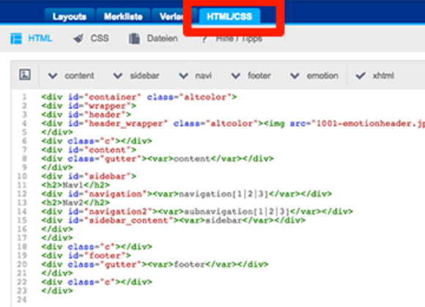Click the emotion toolbar label
425x307 pixels.
click(x=322, y=75)
